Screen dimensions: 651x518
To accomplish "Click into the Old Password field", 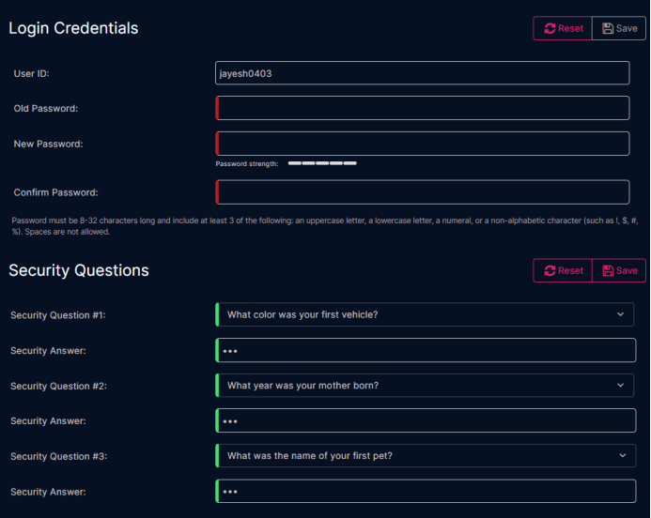I will tap(422, 108).
